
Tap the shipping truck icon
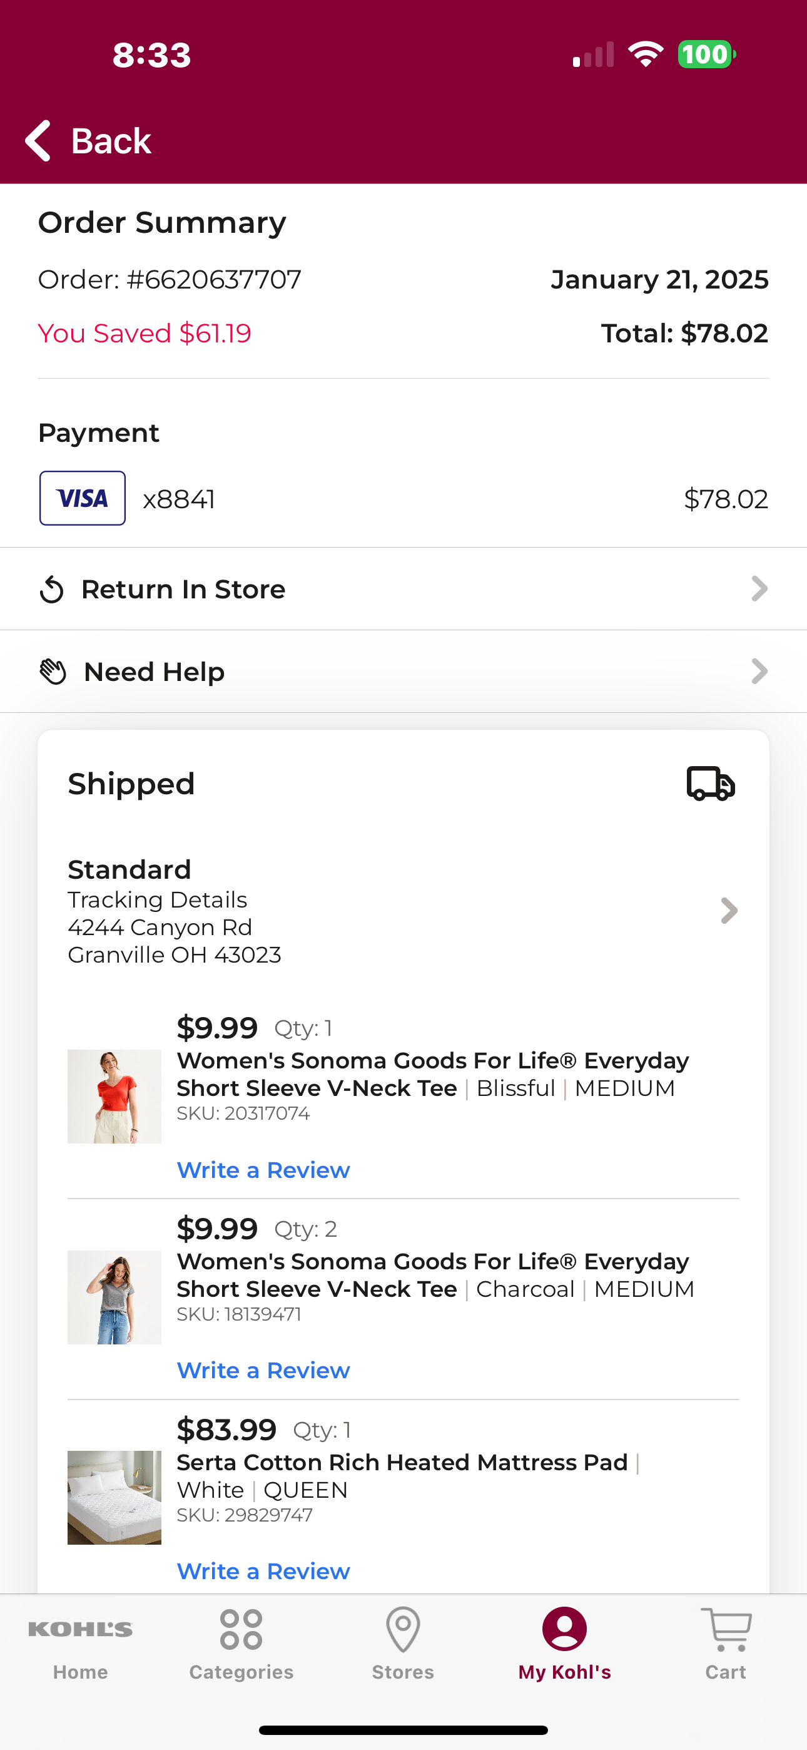(711, 783)
